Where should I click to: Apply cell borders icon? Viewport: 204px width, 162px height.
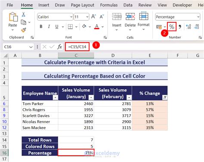70,27
